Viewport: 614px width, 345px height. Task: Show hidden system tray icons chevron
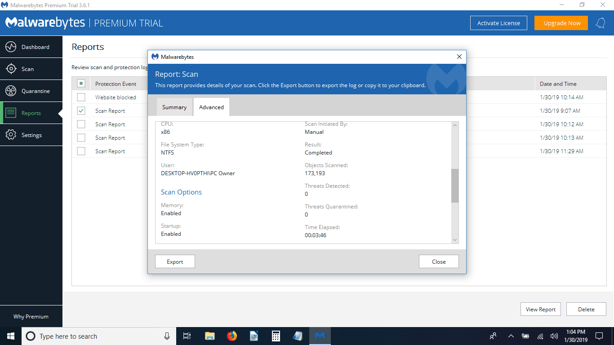[511, 336]
